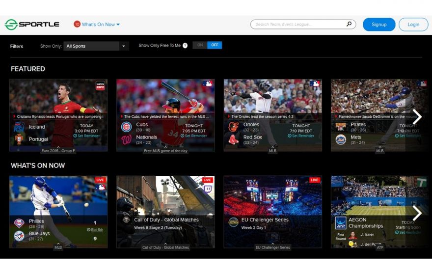Click the Cubs team logo
Screen dimensions: 432x274
pos(126,127)
